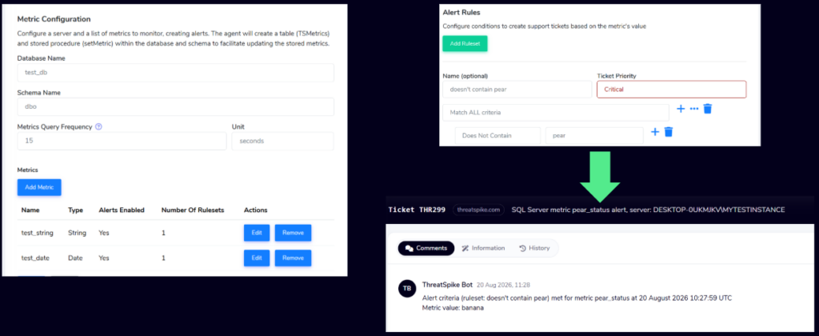Add a condition next to pear value
This screenshot has width=819, height=336.
click(x=655, y=132)
